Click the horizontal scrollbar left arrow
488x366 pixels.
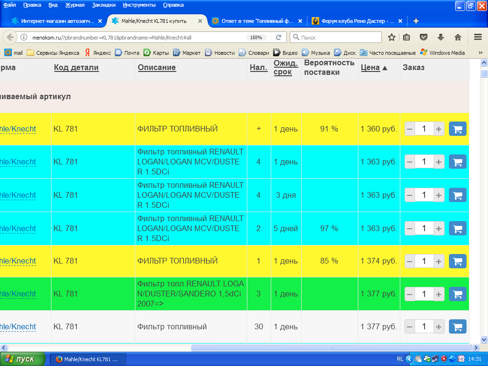(x=4, y=347)
